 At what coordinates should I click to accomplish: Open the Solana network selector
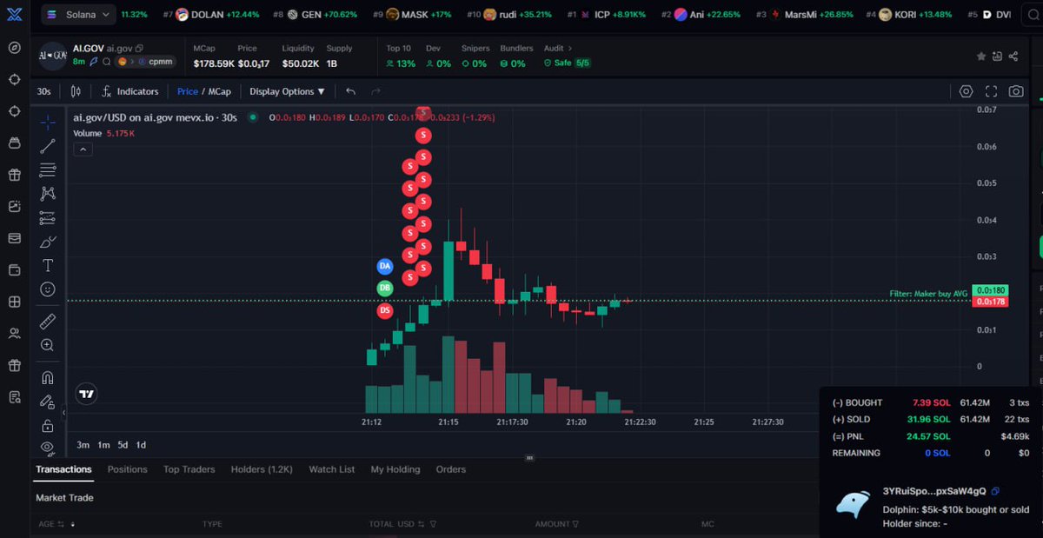point(78,15)
